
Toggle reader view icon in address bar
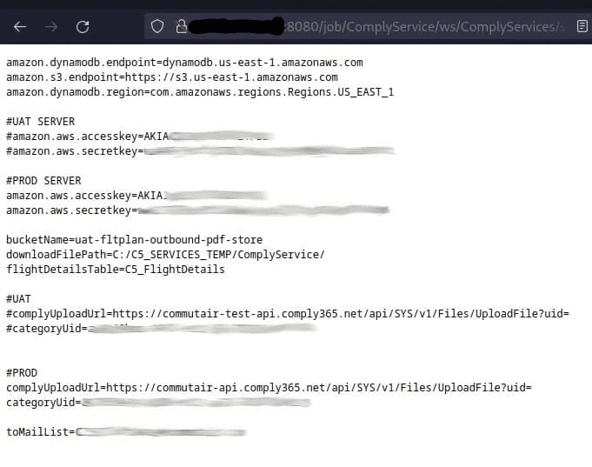click(582, 26)
